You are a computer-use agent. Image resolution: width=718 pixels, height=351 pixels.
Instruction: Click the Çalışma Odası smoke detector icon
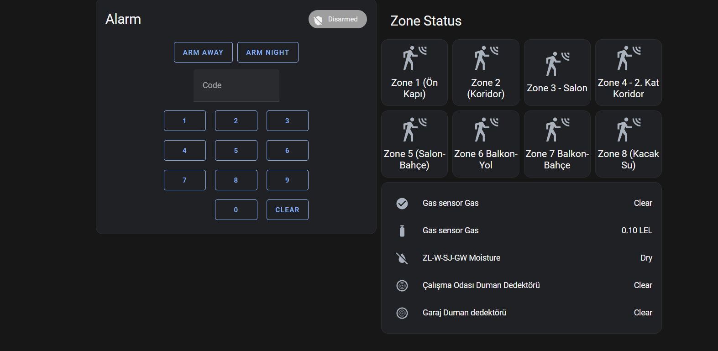tap(402, 285)
